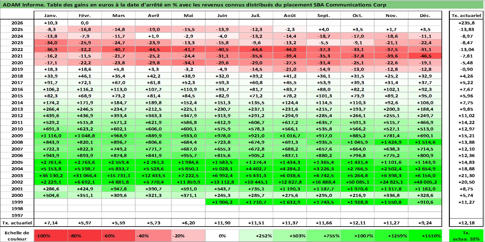
Task: Click the +439,6 cell in January 2012
Action: (x=51, y=116)
